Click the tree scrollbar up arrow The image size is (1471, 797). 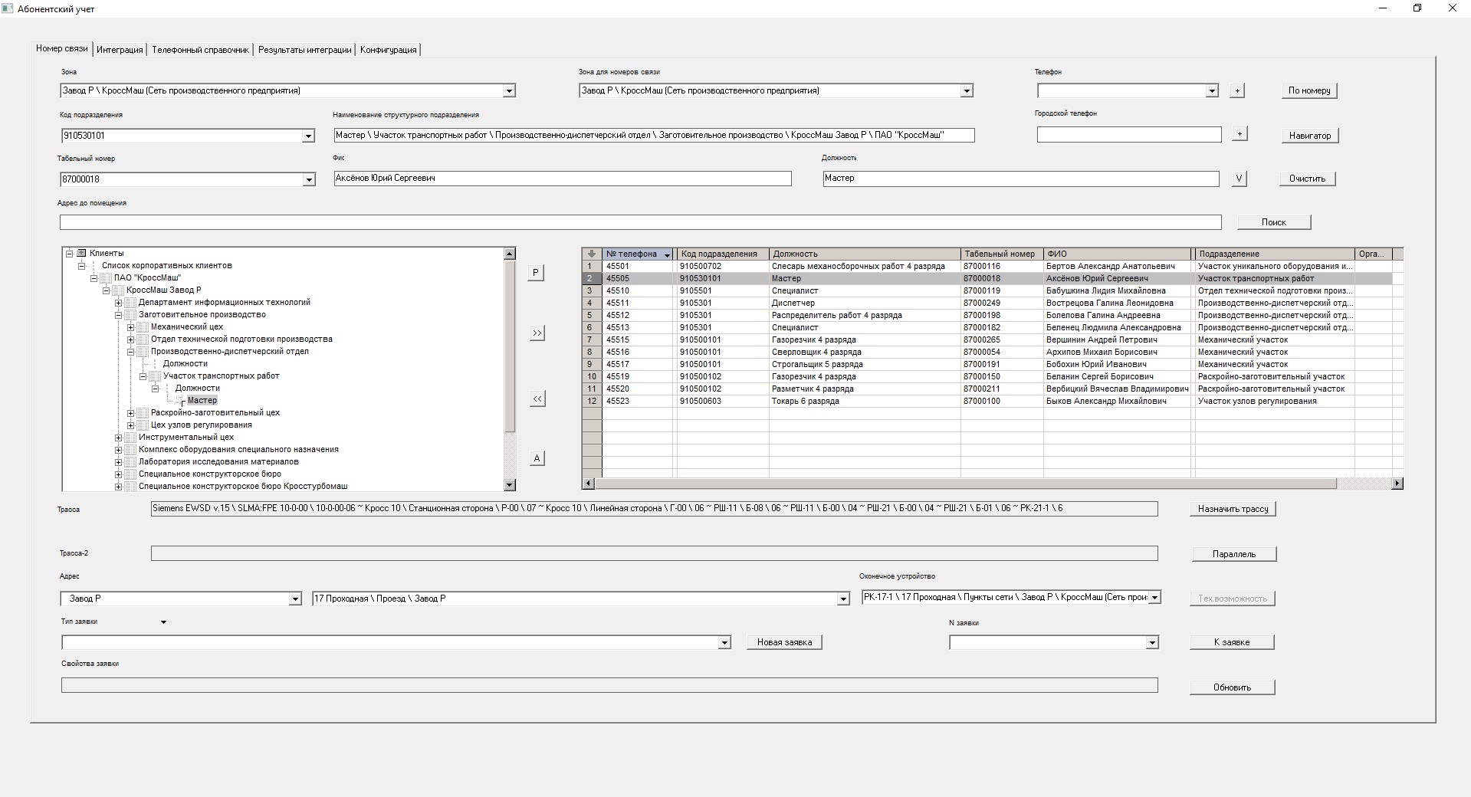coord(510,254)
